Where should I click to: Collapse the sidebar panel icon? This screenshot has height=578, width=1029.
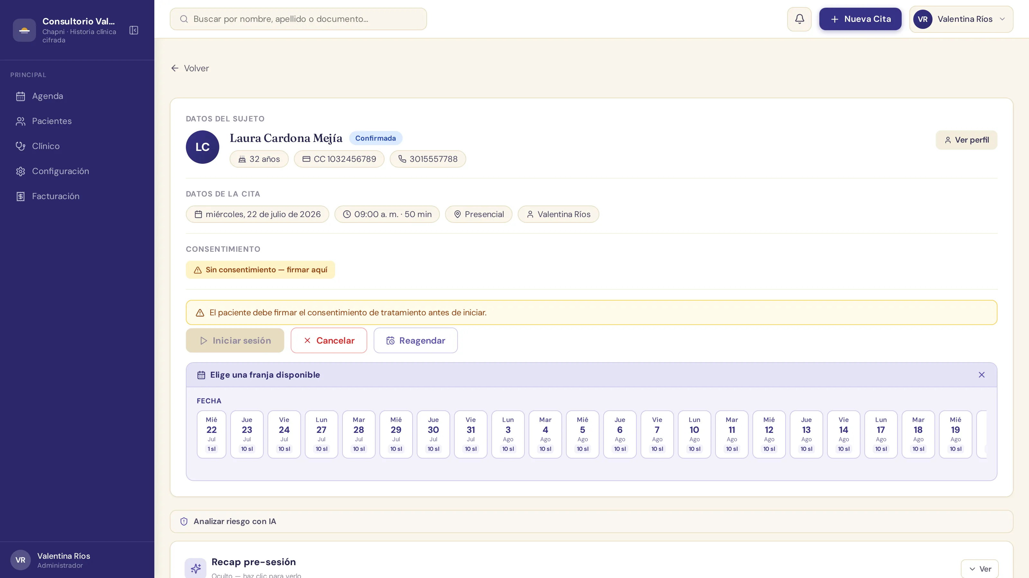tap(134, 30)
